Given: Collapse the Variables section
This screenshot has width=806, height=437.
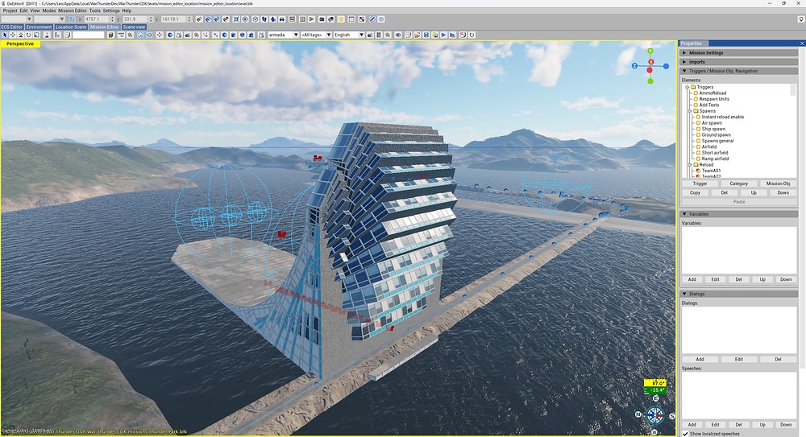Looking at the screenshot, I should [x=739, y=213].
